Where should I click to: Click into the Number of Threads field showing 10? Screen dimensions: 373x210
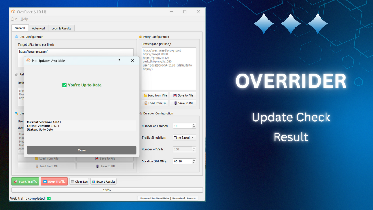coord(182,126)
